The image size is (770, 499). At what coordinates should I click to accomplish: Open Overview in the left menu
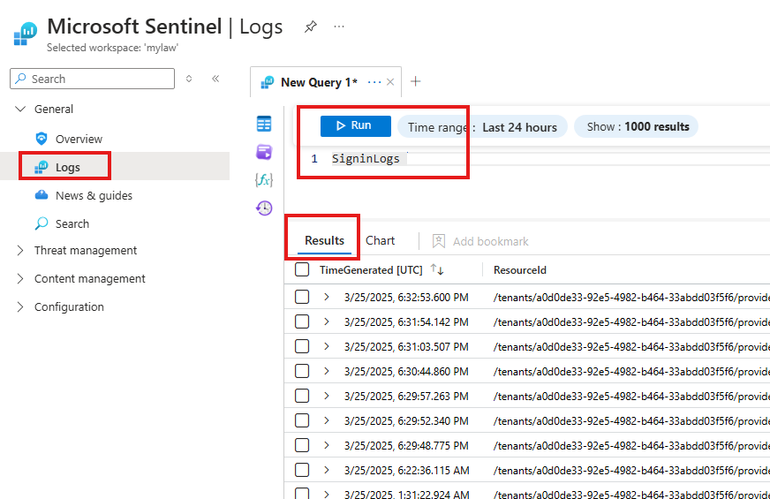[x=79, y=139]
